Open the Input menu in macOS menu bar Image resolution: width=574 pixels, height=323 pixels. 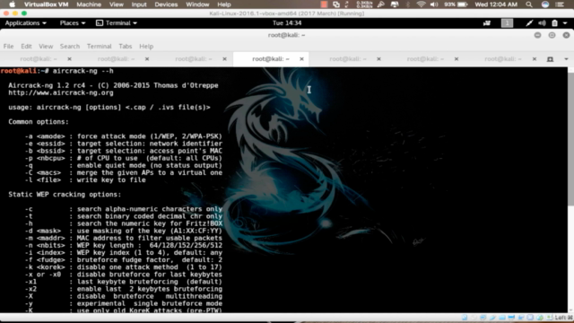click(139, 4)
